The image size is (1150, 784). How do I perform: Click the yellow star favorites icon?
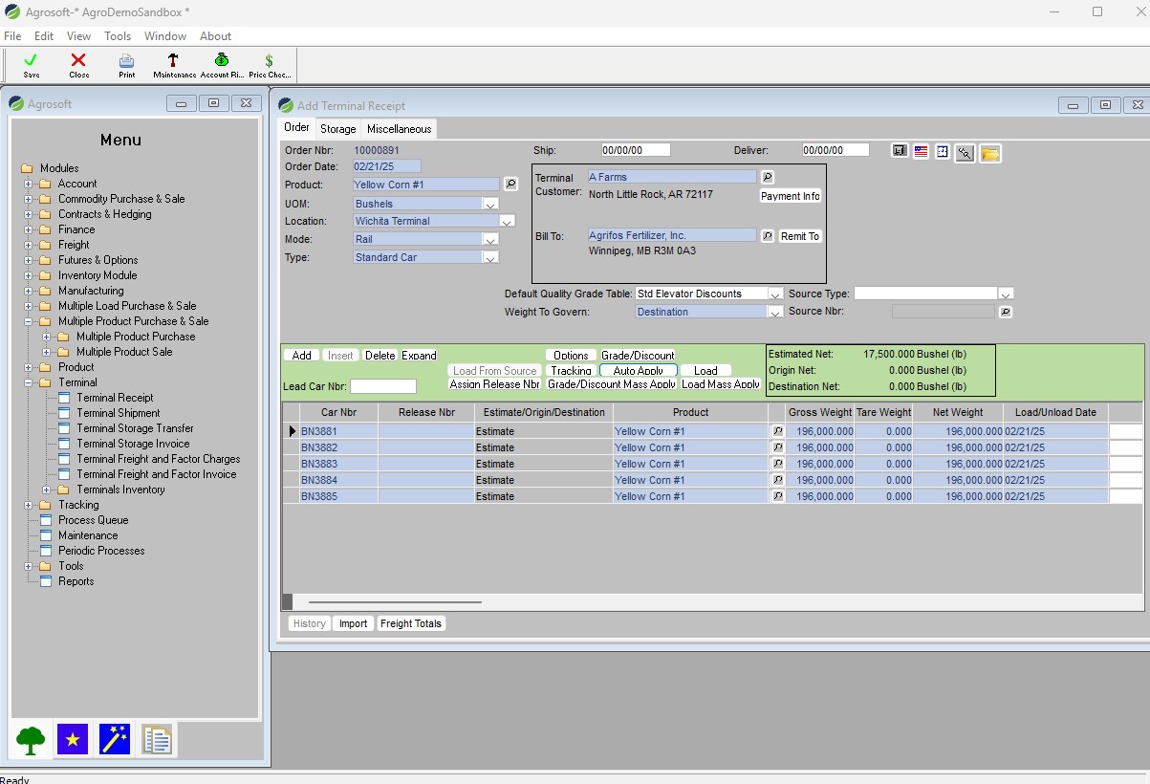point(73,739)
